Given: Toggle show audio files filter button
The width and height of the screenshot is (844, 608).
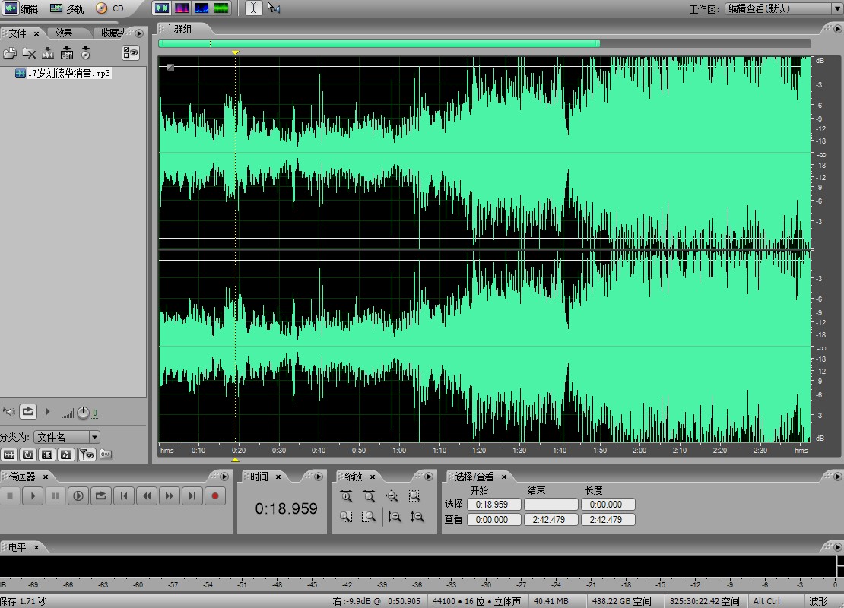Looking at the screenshot, I should [x=9, y=454].
